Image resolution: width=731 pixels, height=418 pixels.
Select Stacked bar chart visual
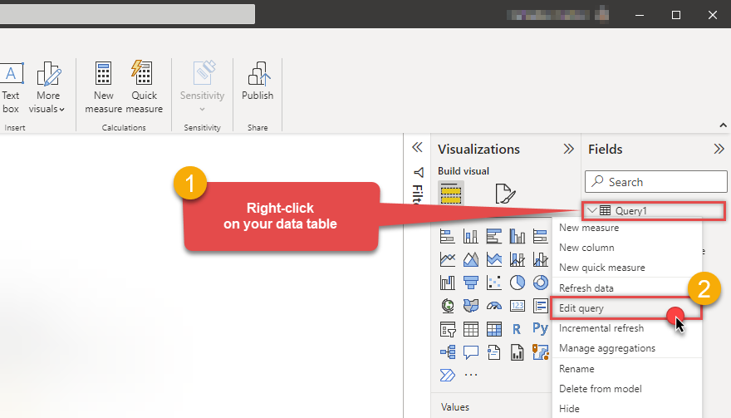[x=448, y=236]
